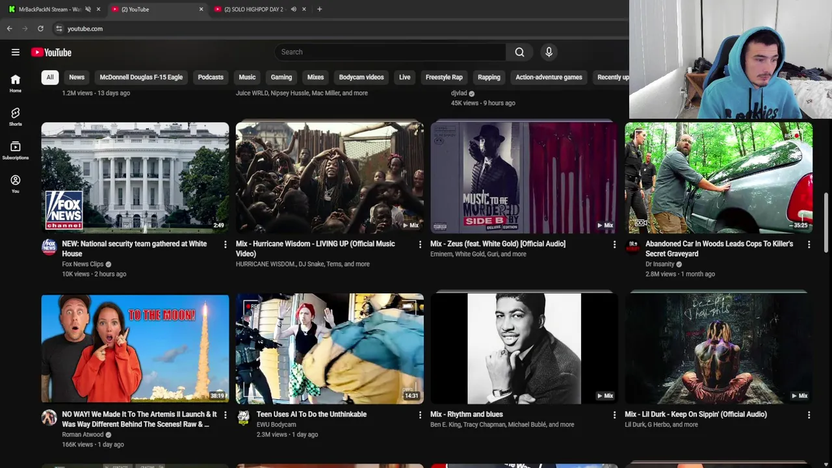The width and height of the screenshot is (832, 468).
Task: Select the Action-adventure games chip
Action: (549, 77)
